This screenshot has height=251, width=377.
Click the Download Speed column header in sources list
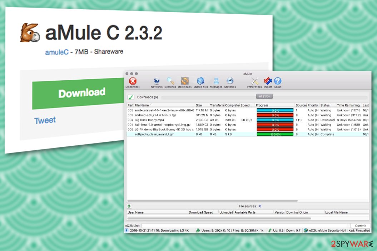203,212
